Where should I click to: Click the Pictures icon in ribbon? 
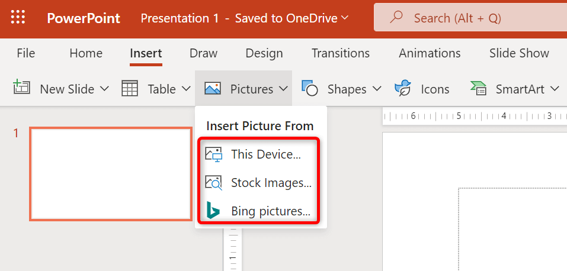[x=213, y=89]
